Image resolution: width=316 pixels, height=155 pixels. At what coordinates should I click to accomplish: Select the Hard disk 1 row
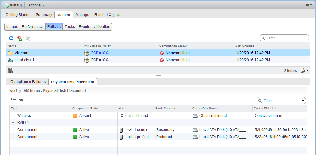pos(24,60)
